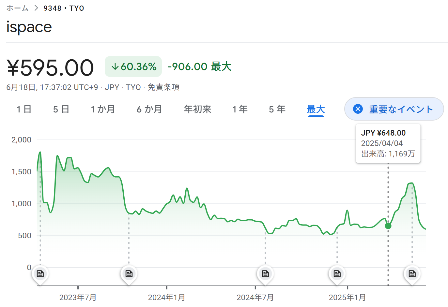Select the 5日 time range tab
This screenshot has width=448, height=307.
[61, 109]
